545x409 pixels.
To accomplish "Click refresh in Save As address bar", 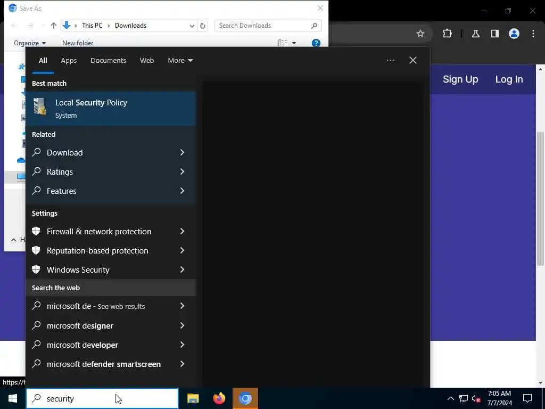I will point(203,26).
